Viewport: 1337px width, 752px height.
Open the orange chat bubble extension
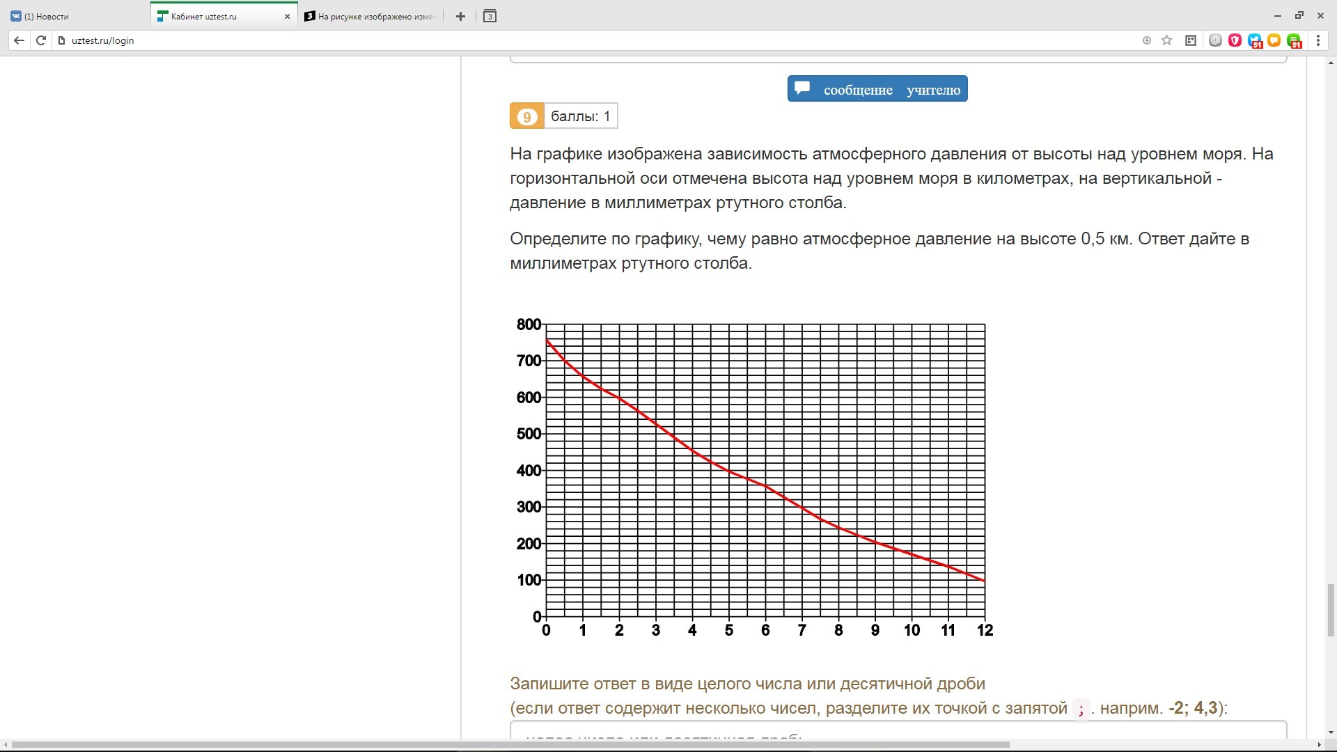(1274, 40)
